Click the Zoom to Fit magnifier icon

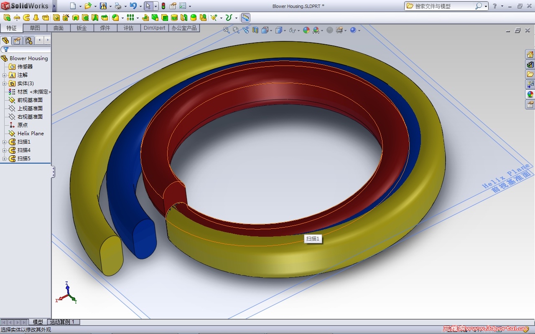pos(227,30)
